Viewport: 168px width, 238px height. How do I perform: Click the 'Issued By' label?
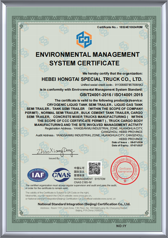click(x=54, y=158)
